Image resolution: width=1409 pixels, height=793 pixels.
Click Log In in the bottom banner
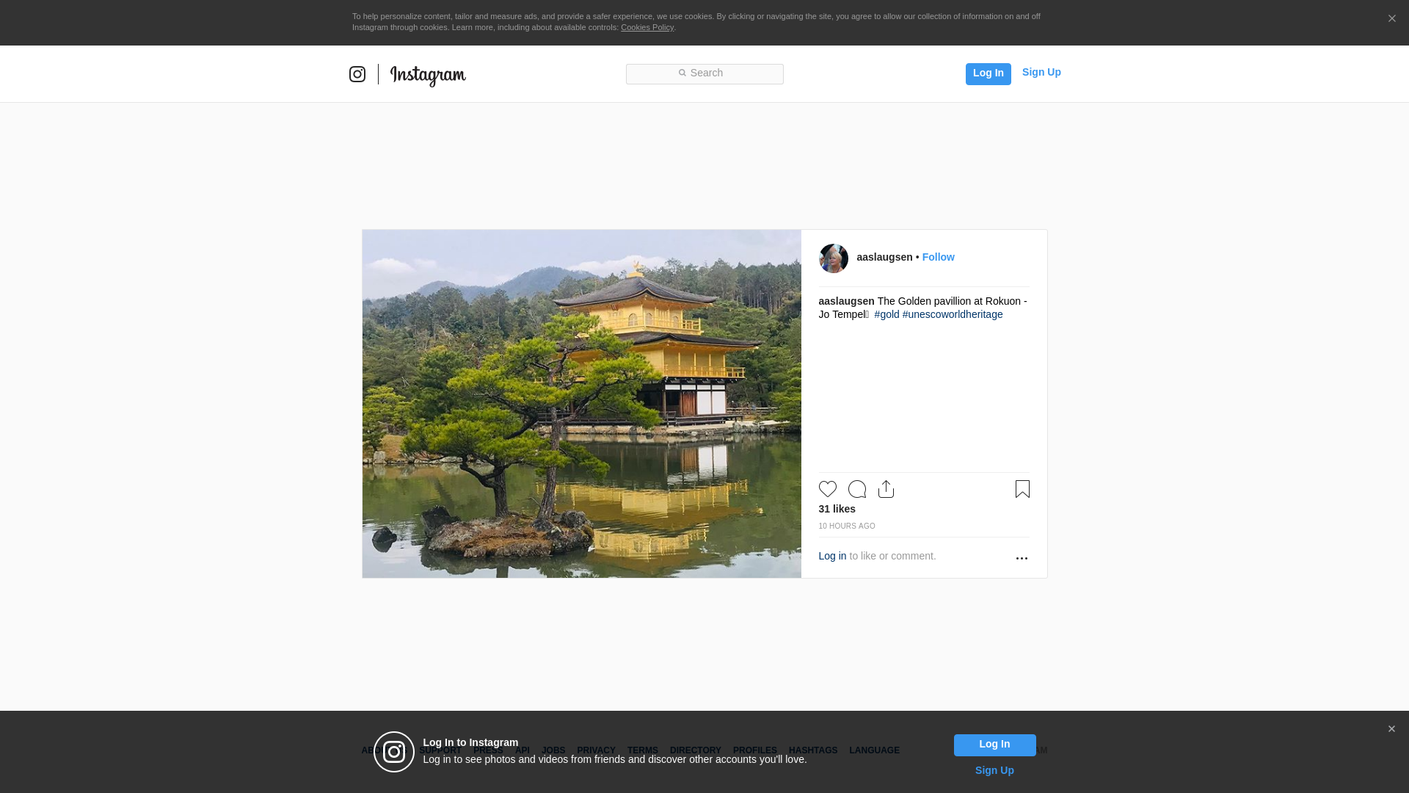click(x=994, y=745)
